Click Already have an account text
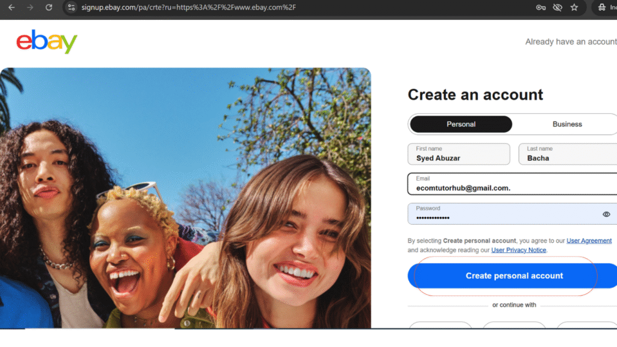This screenshot has width=617, height=347. 570,42
